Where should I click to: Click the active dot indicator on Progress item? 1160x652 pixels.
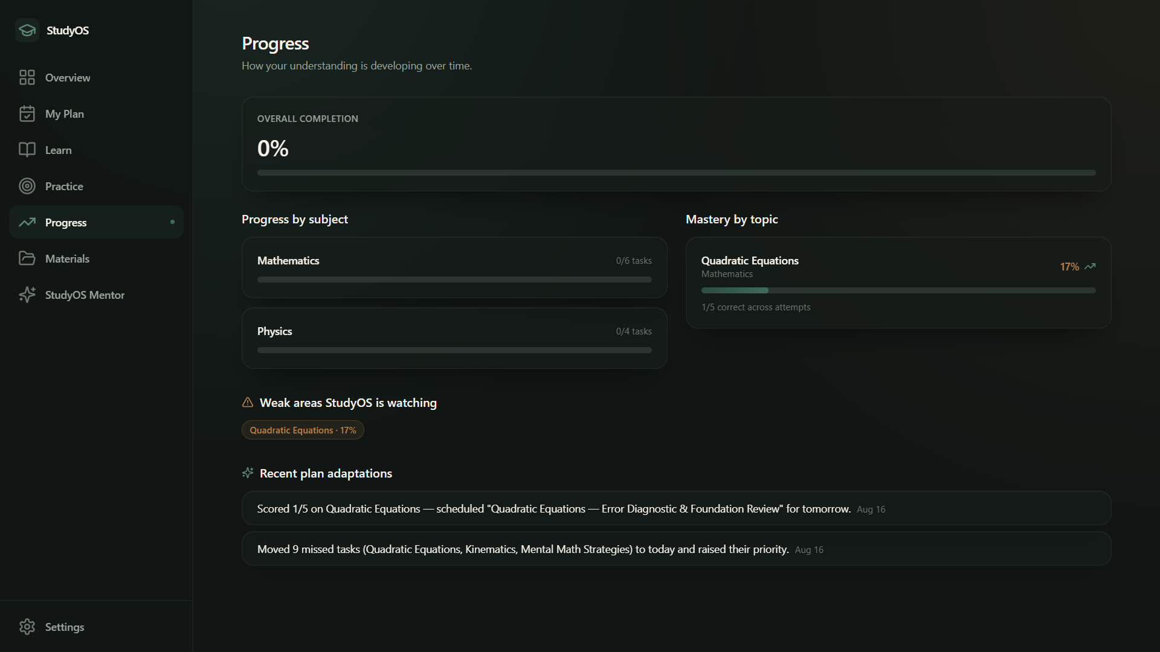point(172,222)
